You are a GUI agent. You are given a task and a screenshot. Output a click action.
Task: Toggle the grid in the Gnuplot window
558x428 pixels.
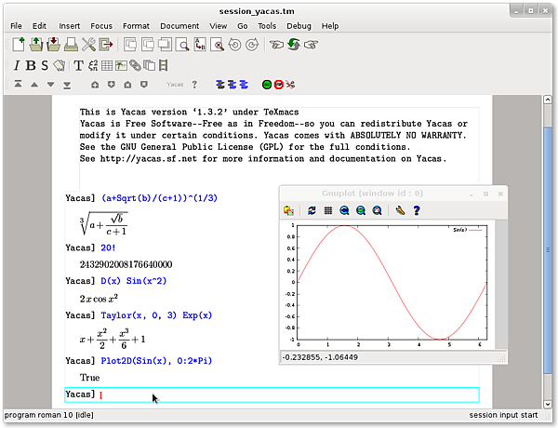click(x=327, y=211)
